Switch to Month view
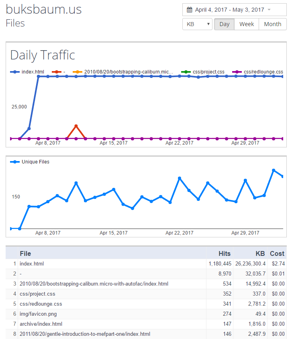The height and width of the screenshot is (339, 290). click(272, 24)
